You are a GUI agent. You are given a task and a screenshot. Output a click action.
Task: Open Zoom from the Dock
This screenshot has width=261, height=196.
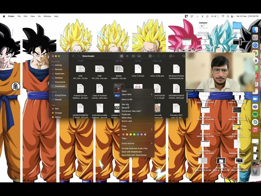[255, 99]
